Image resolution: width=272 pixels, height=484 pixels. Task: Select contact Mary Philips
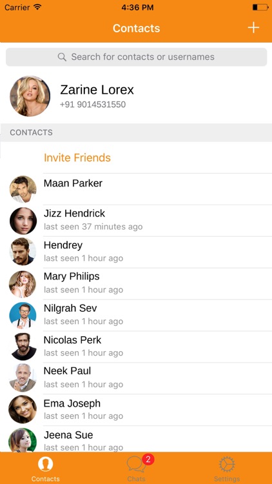[x=136, y=284]
